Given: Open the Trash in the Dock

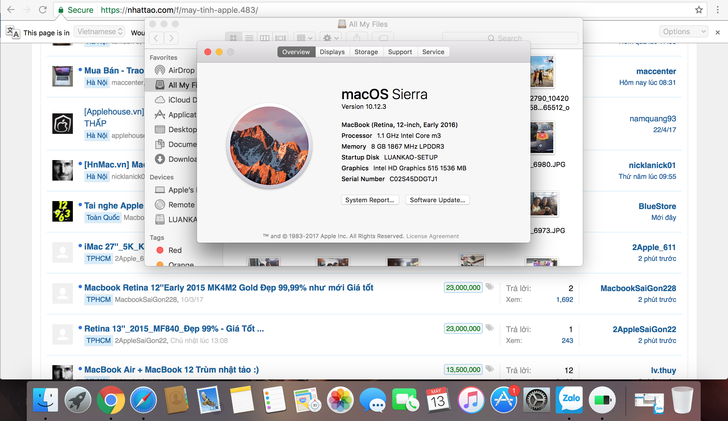Looking at the screenshot, I should 682,400.
